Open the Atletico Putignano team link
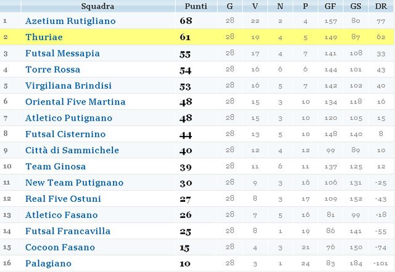Image resolution: width=395 pixels, height=272 pixels. 69,118
